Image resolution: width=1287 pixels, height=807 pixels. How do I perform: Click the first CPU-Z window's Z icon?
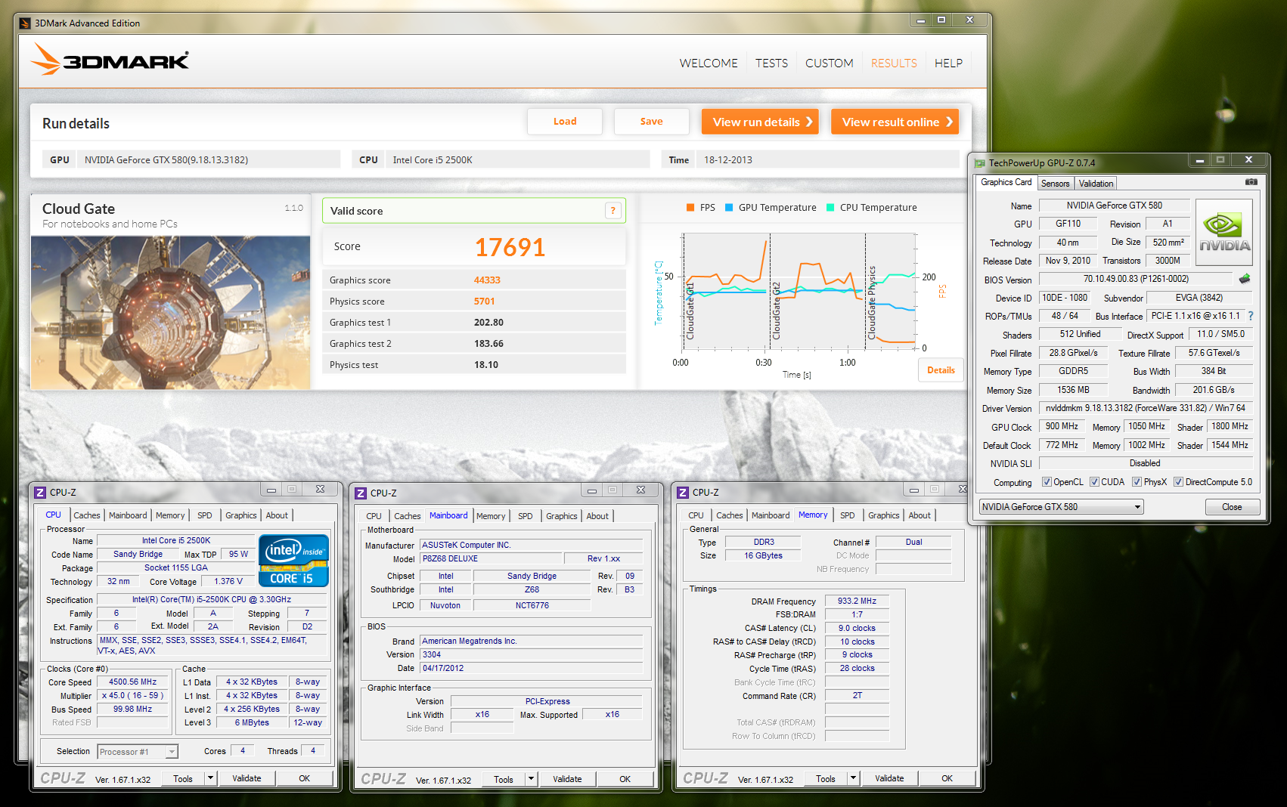click(x=40, y=492)
